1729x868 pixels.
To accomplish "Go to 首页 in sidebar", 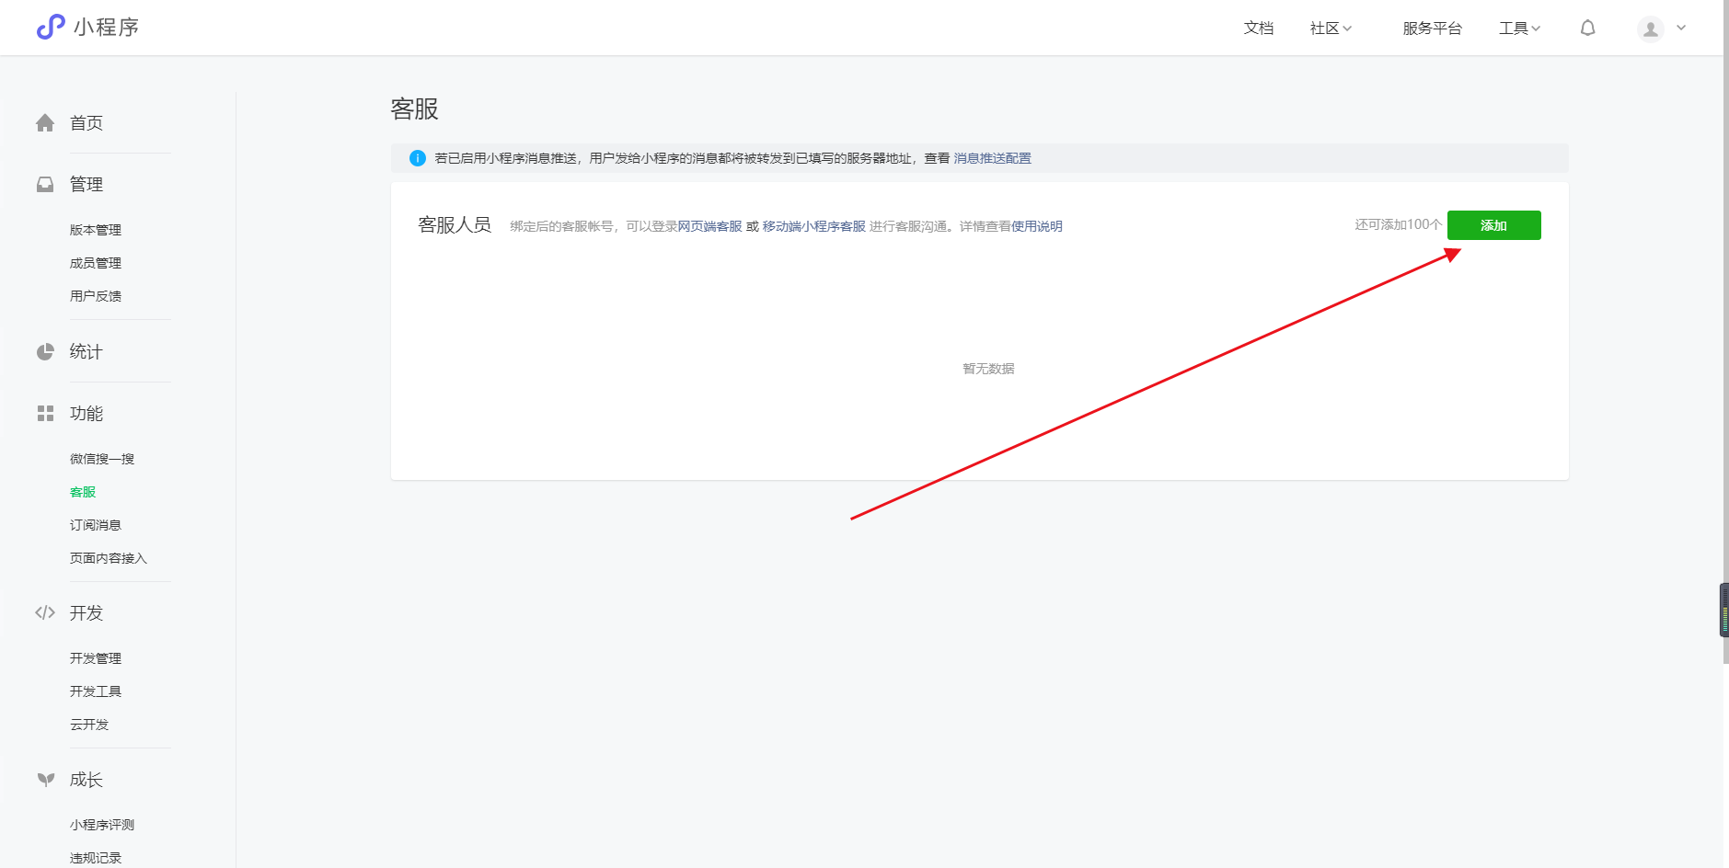I will 86,122.
